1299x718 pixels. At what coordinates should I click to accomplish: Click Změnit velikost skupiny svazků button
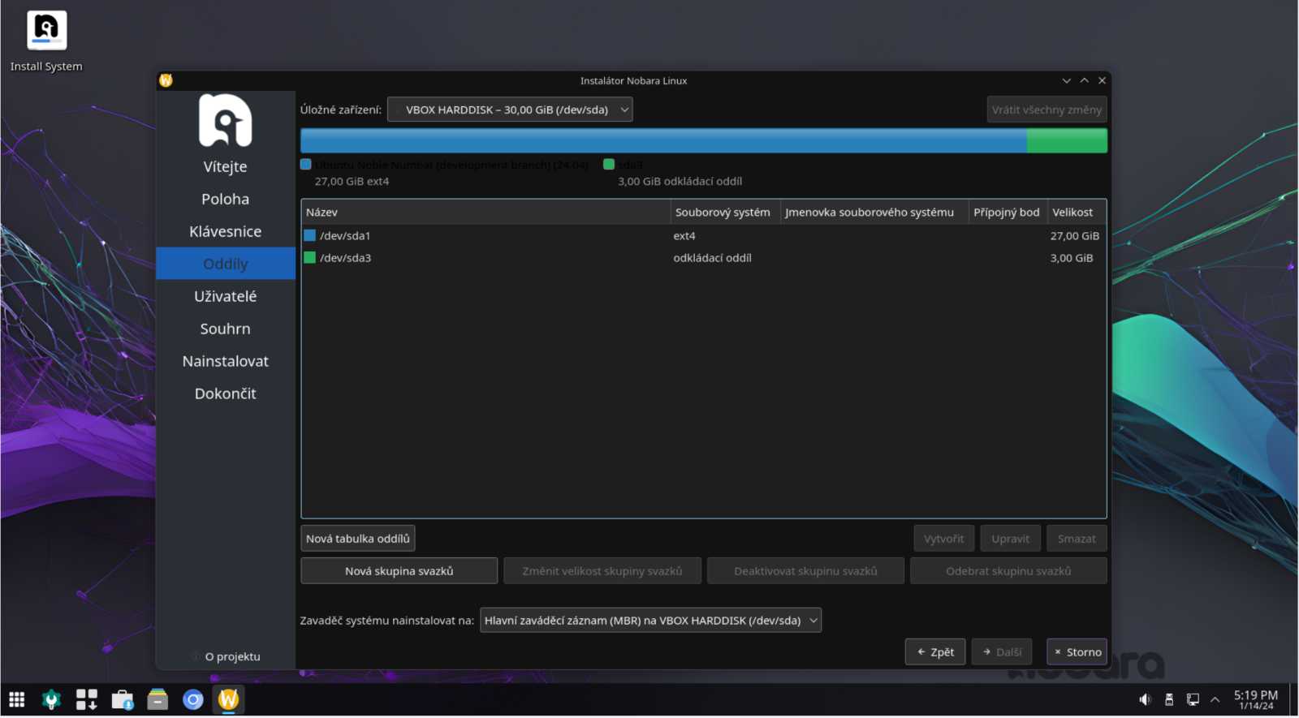tap(602, 571)
